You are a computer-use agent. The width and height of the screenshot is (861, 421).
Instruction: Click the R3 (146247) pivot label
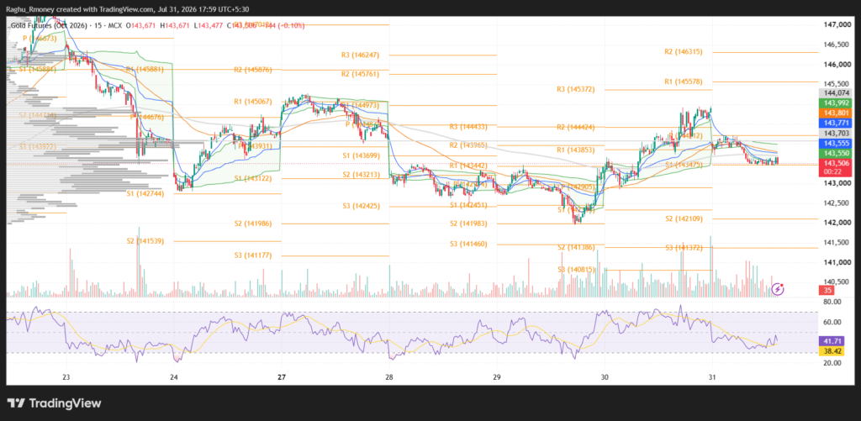(x=360, y=55)
